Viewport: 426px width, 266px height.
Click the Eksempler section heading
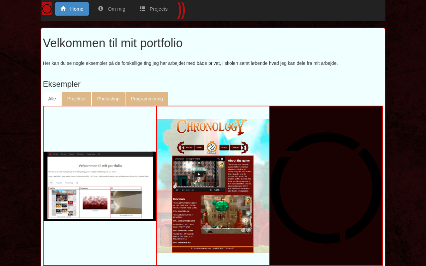pyautogui.click(x=62, y=84)
